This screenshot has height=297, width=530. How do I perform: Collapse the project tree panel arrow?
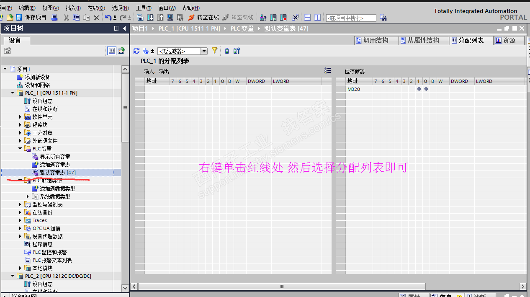pos(124,28)
